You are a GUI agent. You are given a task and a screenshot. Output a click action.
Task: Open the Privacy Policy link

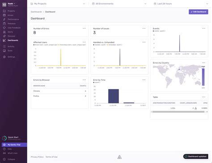pos(37,157)
